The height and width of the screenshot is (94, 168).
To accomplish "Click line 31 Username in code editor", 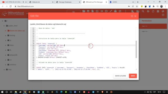I will pos(51,45).
